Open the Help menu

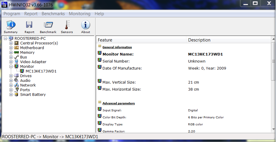[99, 14]
